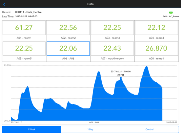Screen dimensions: 181x135
Task: Click the chart start date '2017-02-17'
Action: [16, 122]
